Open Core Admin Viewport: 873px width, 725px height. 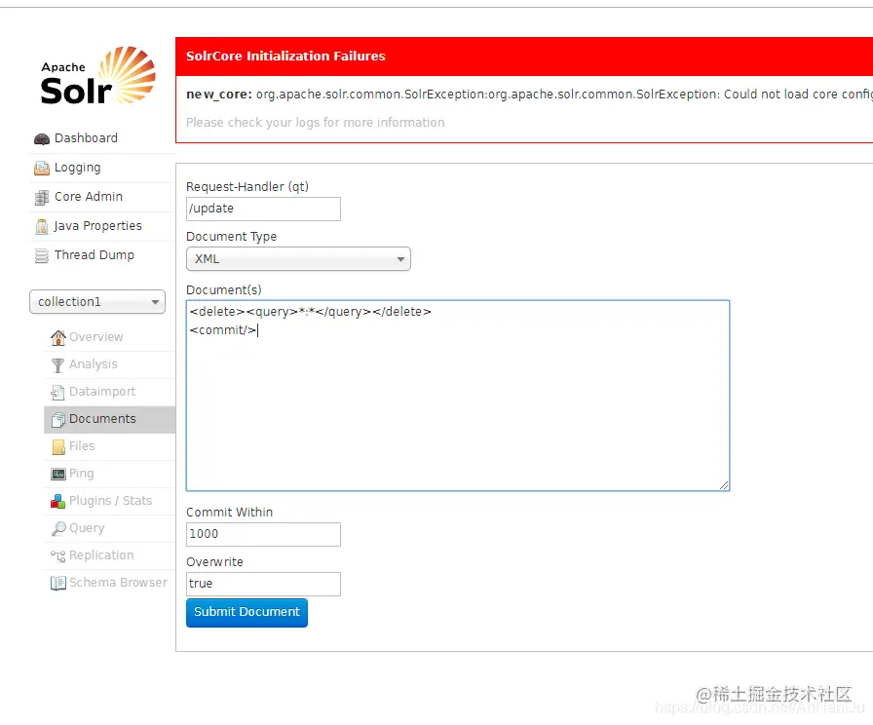coord(89,197)
